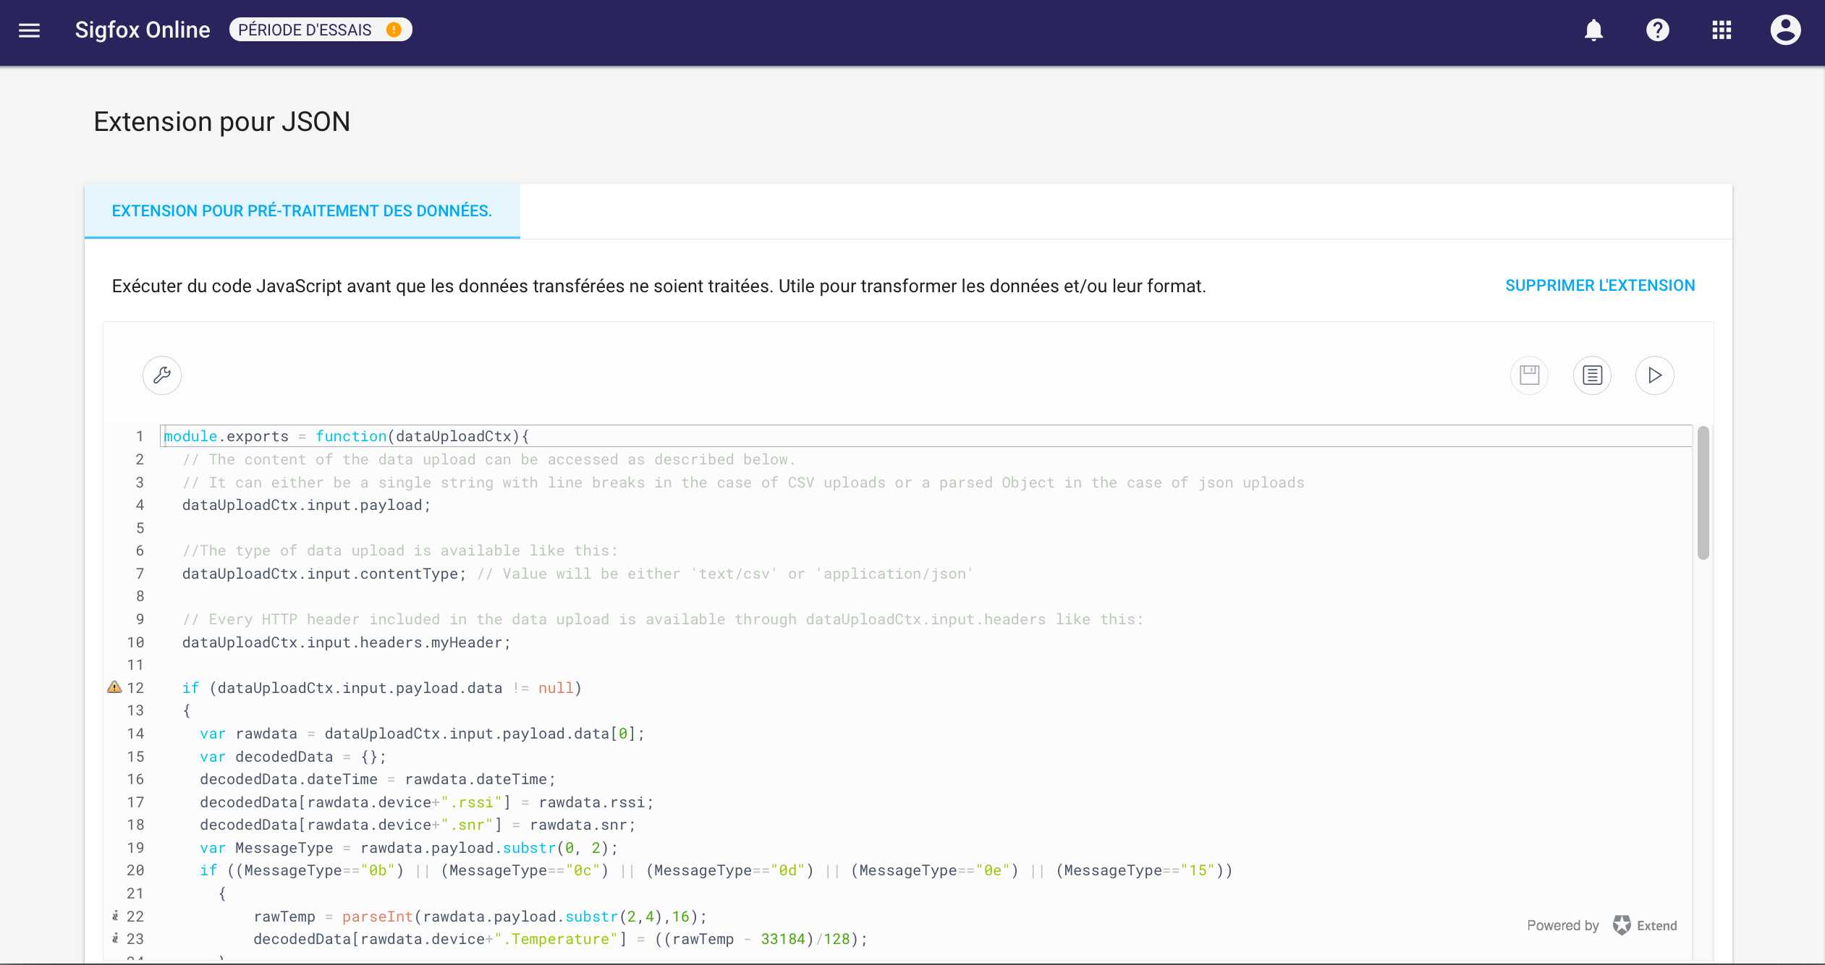This screenshot has width=1825, height=965.
Task: Click the '.snr' string on line 18
Action: pyautogui.click(x=467, y=825)
